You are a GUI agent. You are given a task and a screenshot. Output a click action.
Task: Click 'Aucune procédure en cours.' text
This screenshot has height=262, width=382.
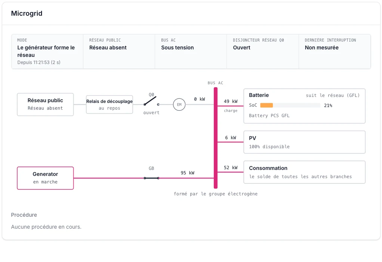click(x=46, y=227)
